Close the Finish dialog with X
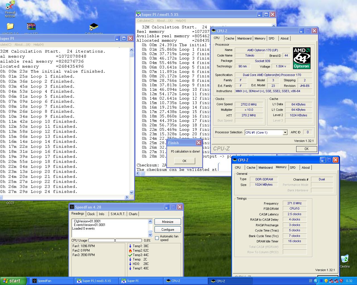 pyautogui.click(x=199, y=143)
